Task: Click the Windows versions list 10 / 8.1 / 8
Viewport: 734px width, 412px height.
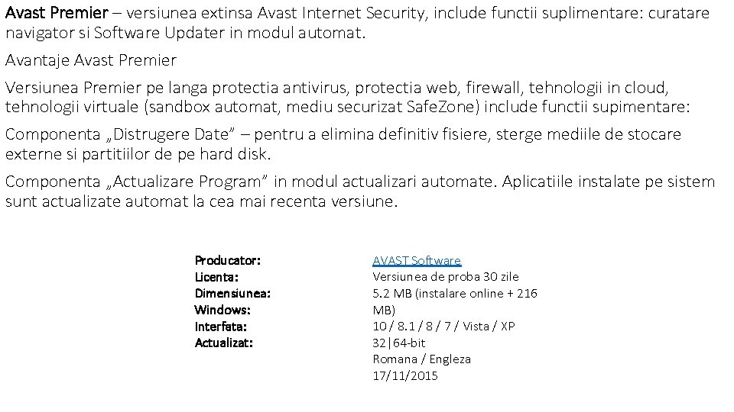Action: (x=443, y=327)
